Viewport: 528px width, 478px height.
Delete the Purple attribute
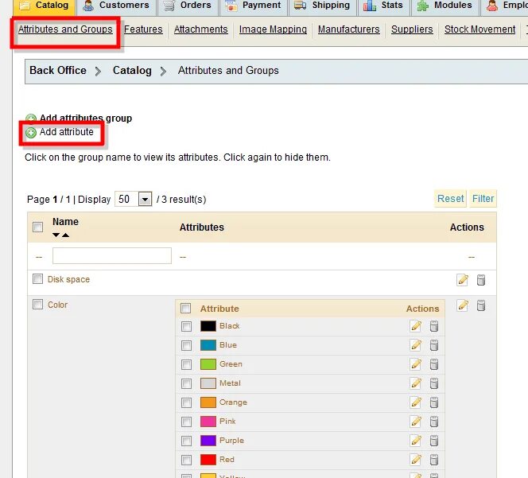point(434,441)
